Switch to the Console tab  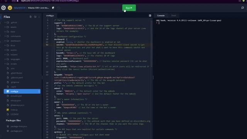(x=161, y=15)
